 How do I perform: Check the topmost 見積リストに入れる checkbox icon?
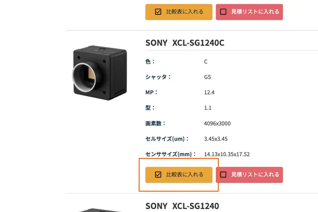click(223, 12)
